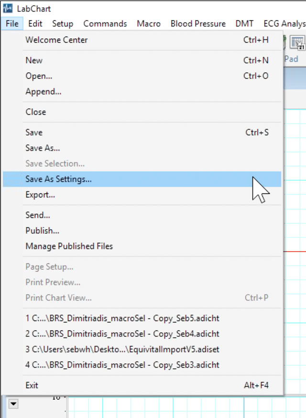
Task: Select Append... menu entry
Action: coord(43,92)
